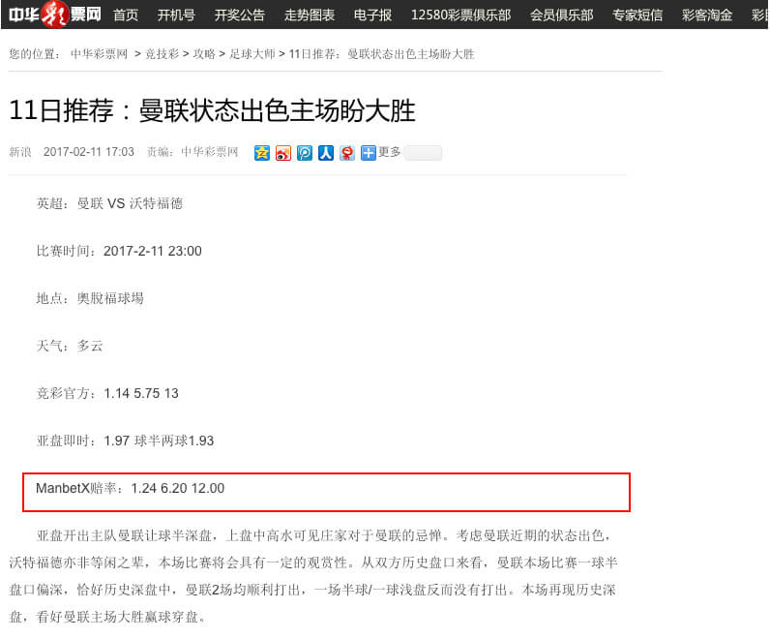Expand the 更多 share options
The width and height of the screenshot is (770, 639).
pos(389,152)
